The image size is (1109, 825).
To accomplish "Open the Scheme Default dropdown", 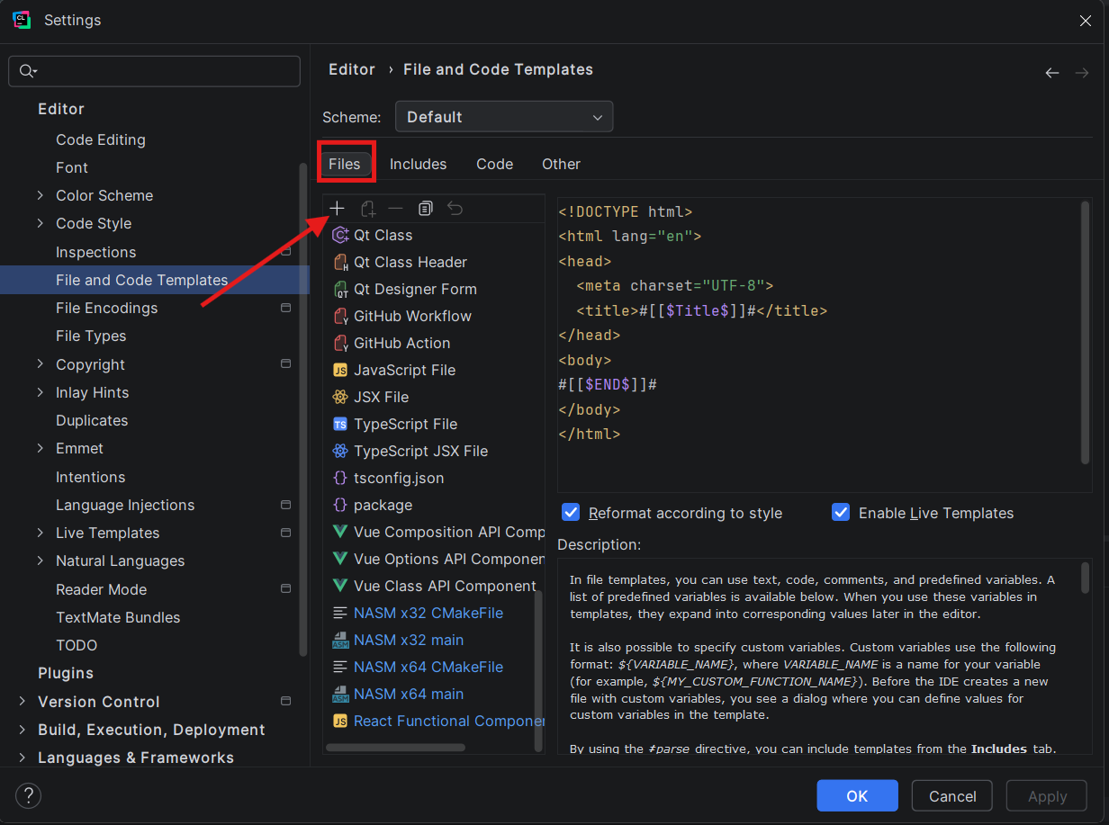I will click(x=504, y=117).
